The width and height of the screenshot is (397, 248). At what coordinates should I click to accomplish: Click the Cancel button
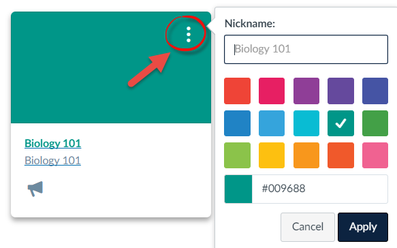(x=308, y=227)
